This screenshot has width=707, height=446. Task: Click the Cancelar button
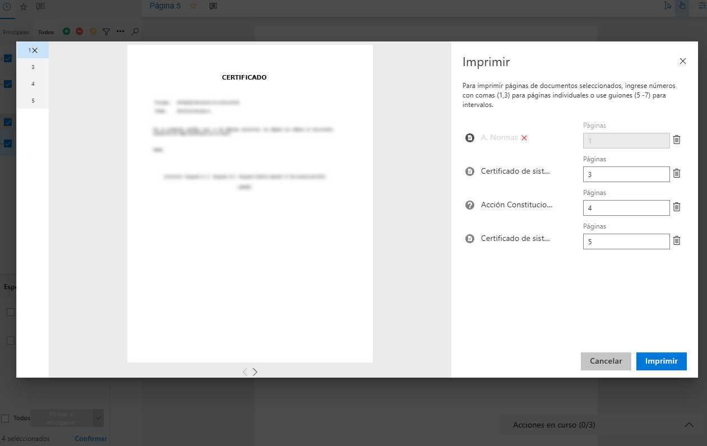pyautogui.click(x=606, y=361)
